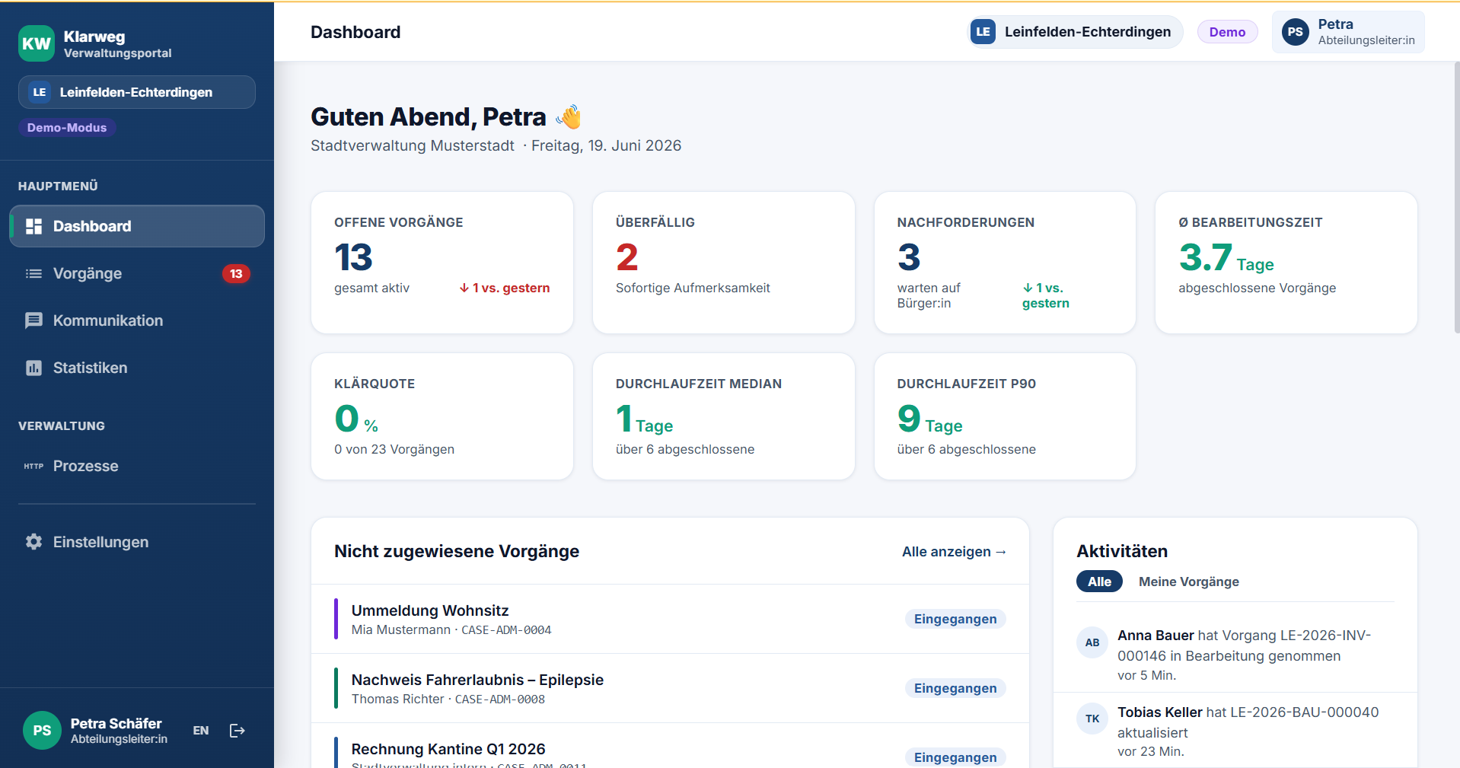Open the Nachweis Fahrerlaubnis – Epilepsie case
This screenshot has height=768, width=1460.
(x=670, y=688)
